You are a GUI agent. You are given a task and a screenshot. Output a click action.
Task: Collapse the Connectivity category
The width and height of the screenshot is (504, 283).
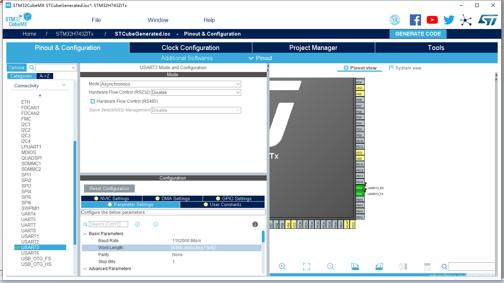[x=64, y=86]
